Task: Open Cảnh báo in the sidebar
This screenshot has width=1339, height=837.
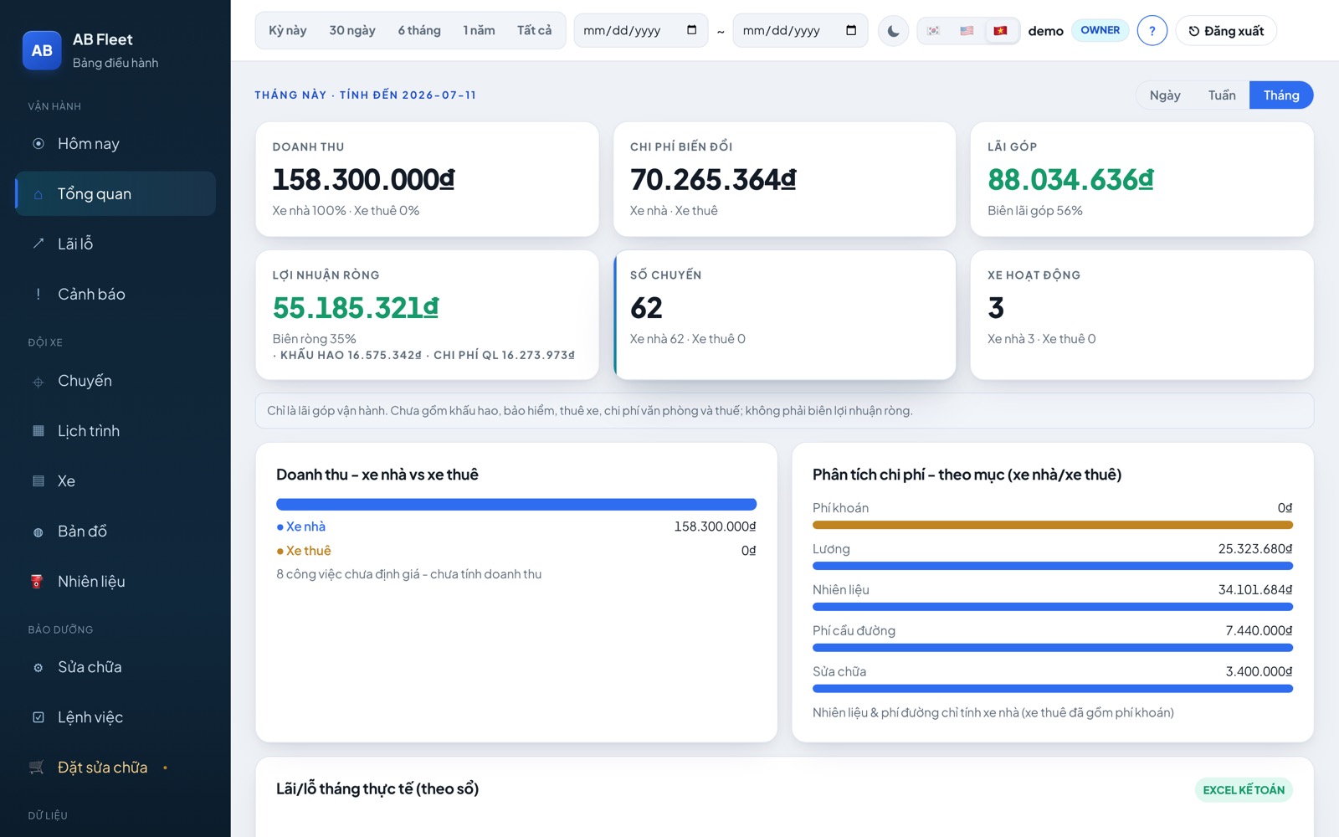Action: point(115,294)
